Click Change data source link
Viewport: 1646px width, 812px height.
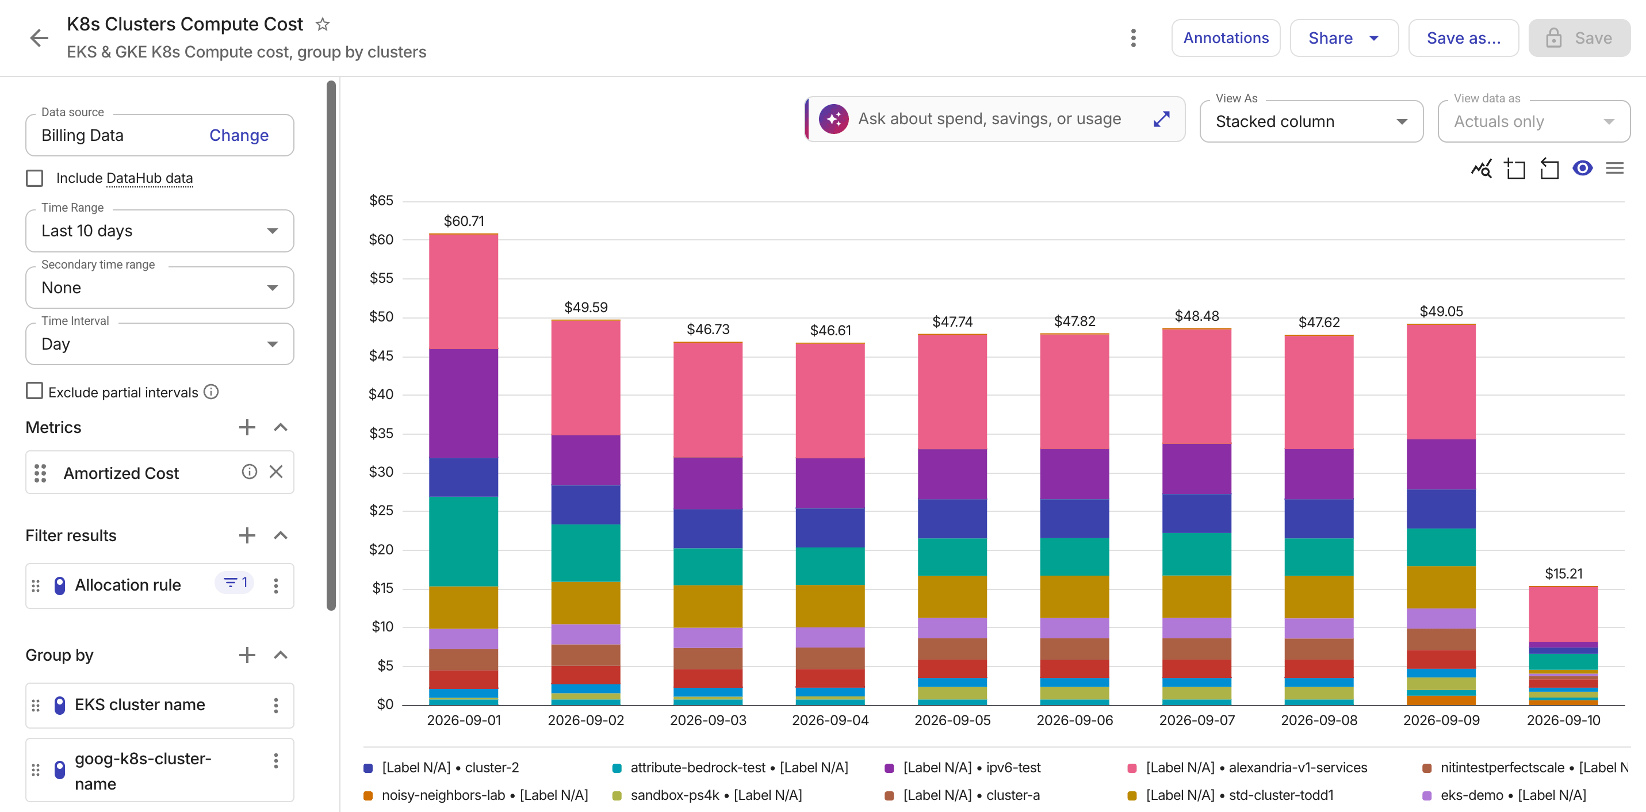tap(239, 136)
